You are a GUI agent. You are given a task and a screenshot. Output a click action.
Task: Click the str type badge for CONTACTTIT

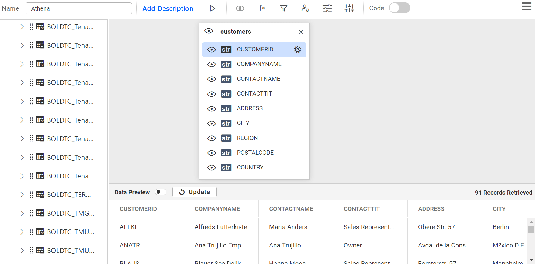click(x=226, y=94)
